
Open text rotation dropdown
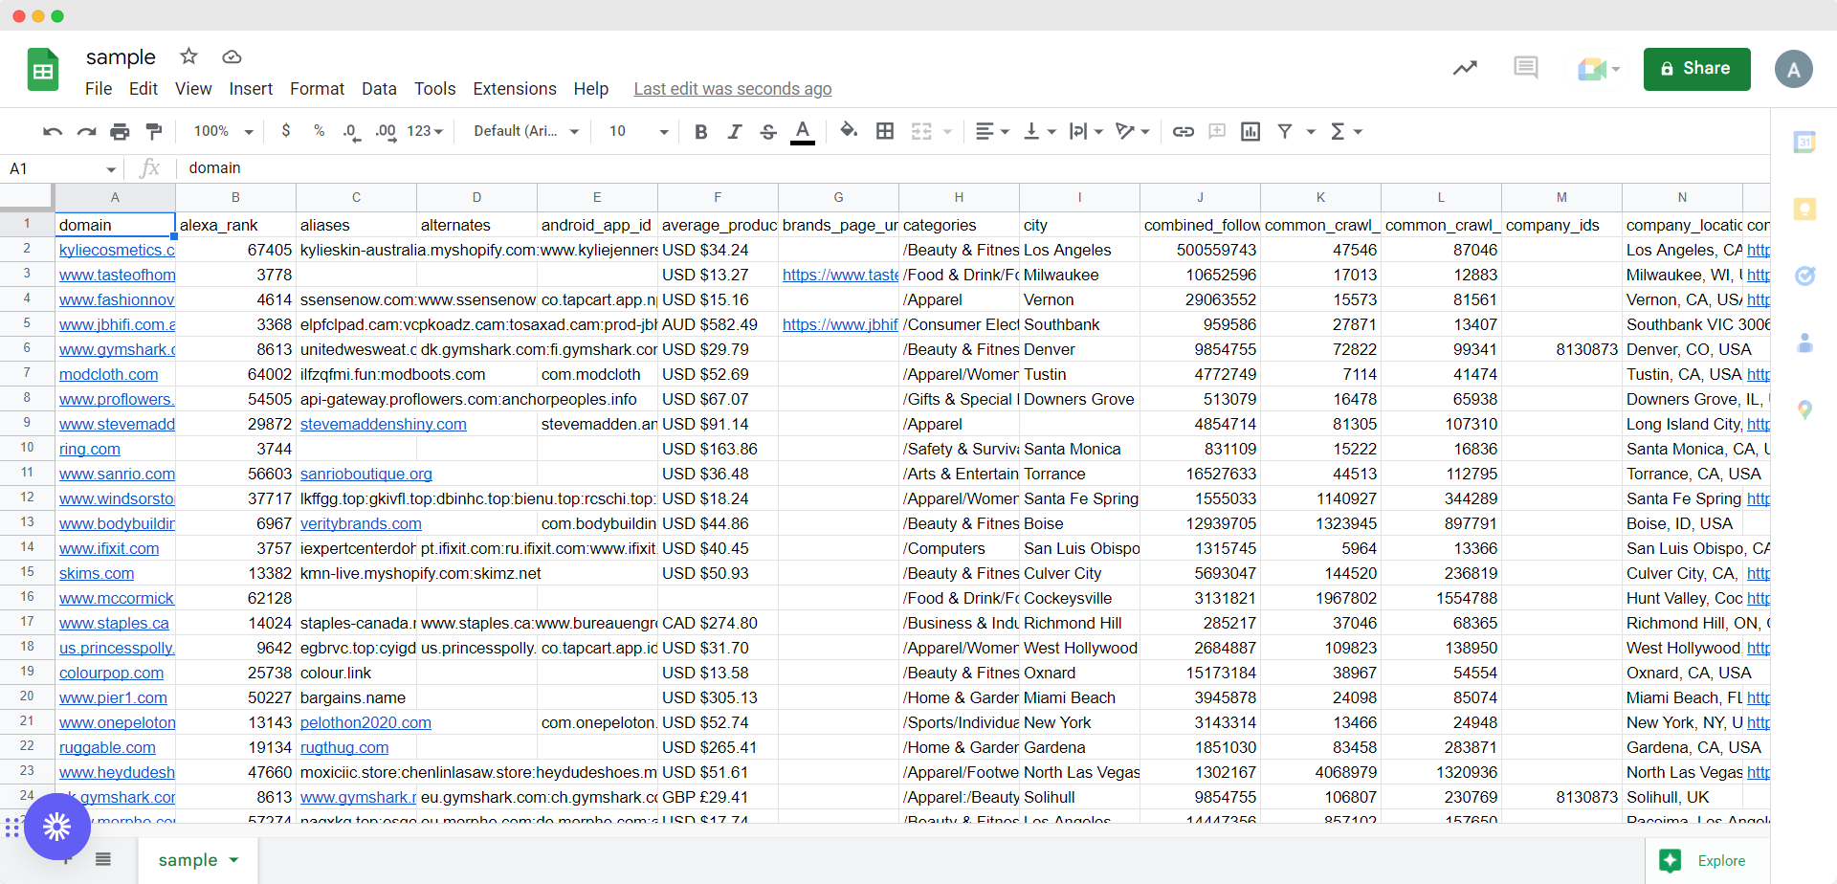click(1133, 131)
